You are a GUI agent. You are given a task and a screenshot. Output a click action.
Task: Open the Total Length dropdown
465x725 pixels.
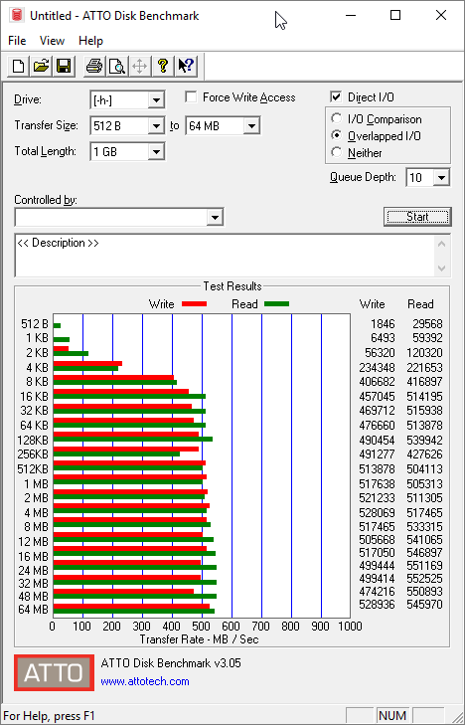pyautogui.click(x=156, y=151)
